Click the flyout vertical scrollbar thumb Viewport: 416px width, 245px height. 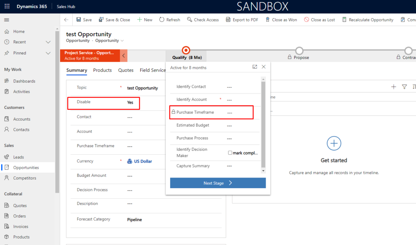coord(263,124)
